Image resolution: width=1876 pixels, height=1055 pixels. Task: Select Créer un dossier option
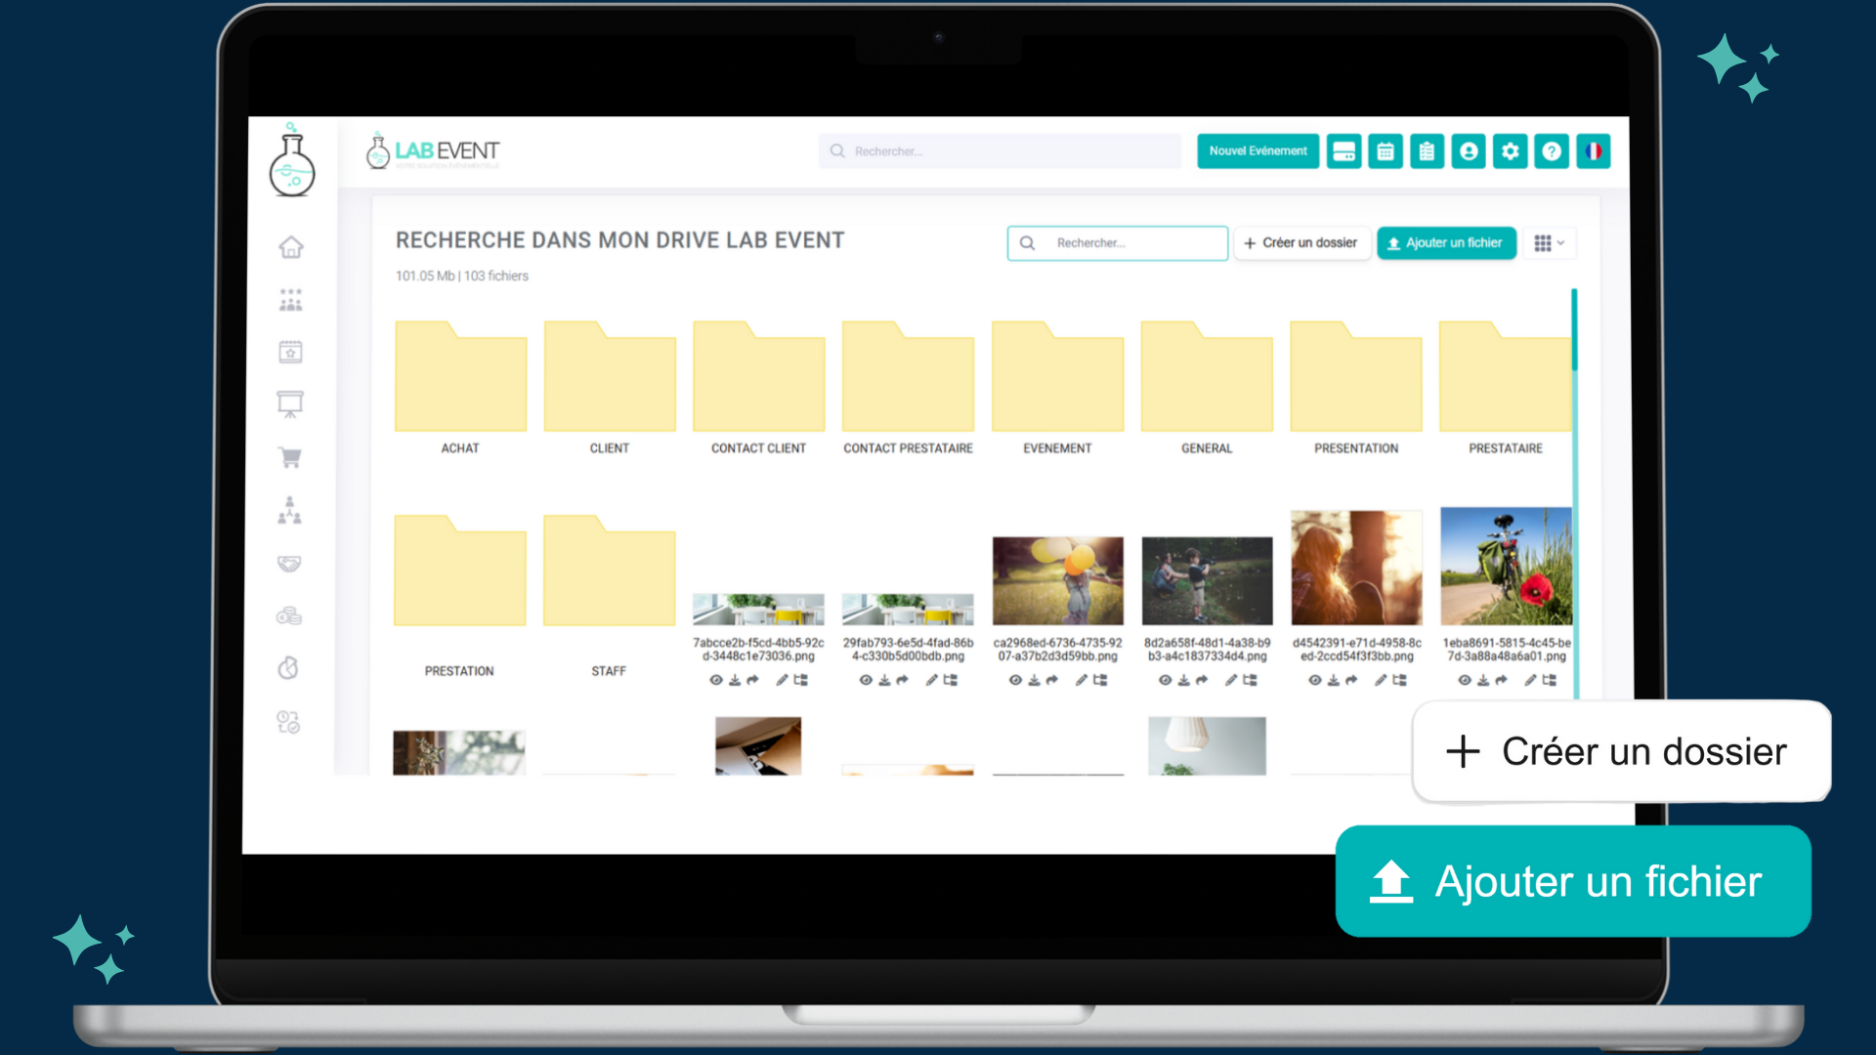click(1302, 242)
